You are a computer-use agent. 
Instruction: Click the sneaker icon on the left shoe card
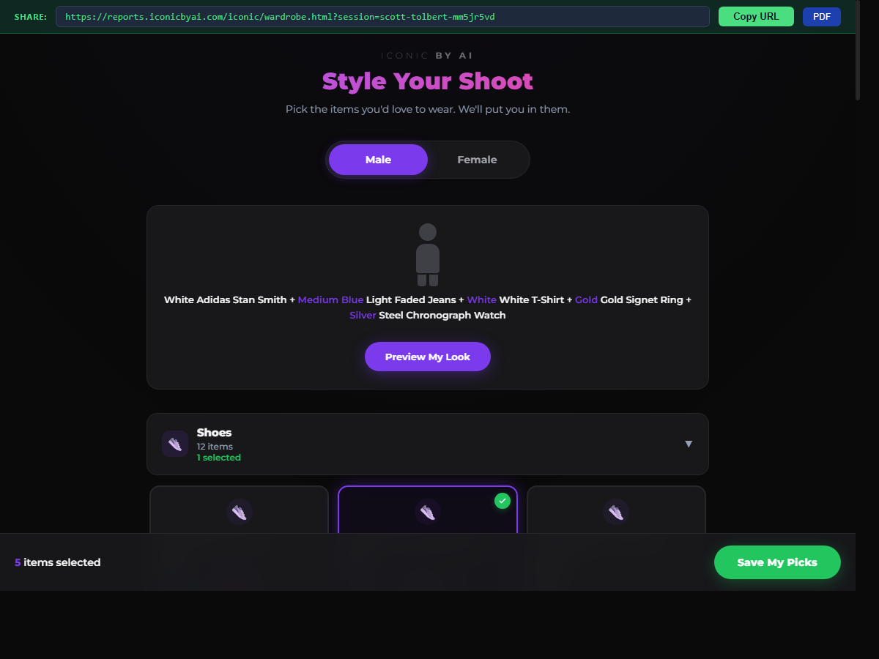point(239,512)
